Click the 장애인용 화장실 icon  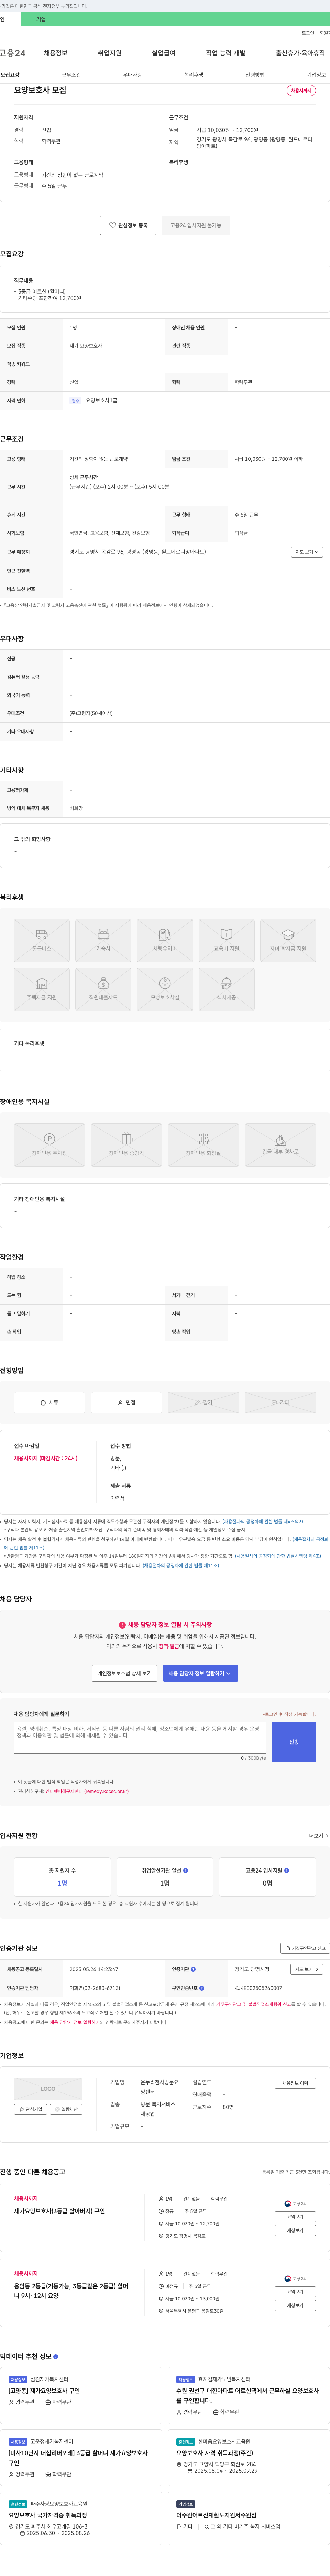(203, 1145)
